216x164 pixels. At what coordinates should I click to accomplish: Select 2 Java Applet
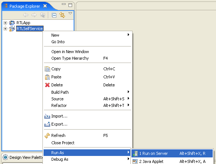tap(172, 161)
